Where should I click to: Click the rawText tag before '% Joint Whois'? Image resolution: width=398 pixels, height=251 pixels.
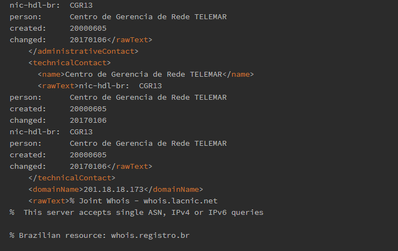coord(49,201)
